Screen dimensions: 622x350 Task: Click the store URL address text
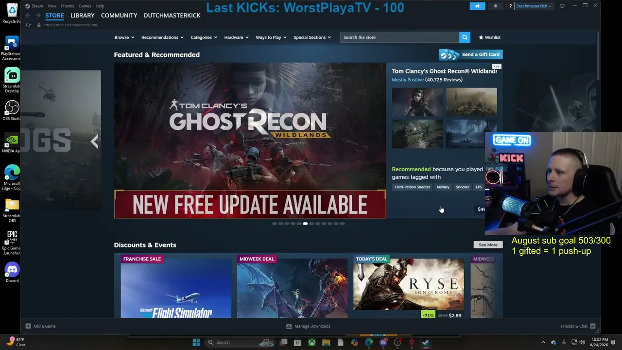pos(70,25)
